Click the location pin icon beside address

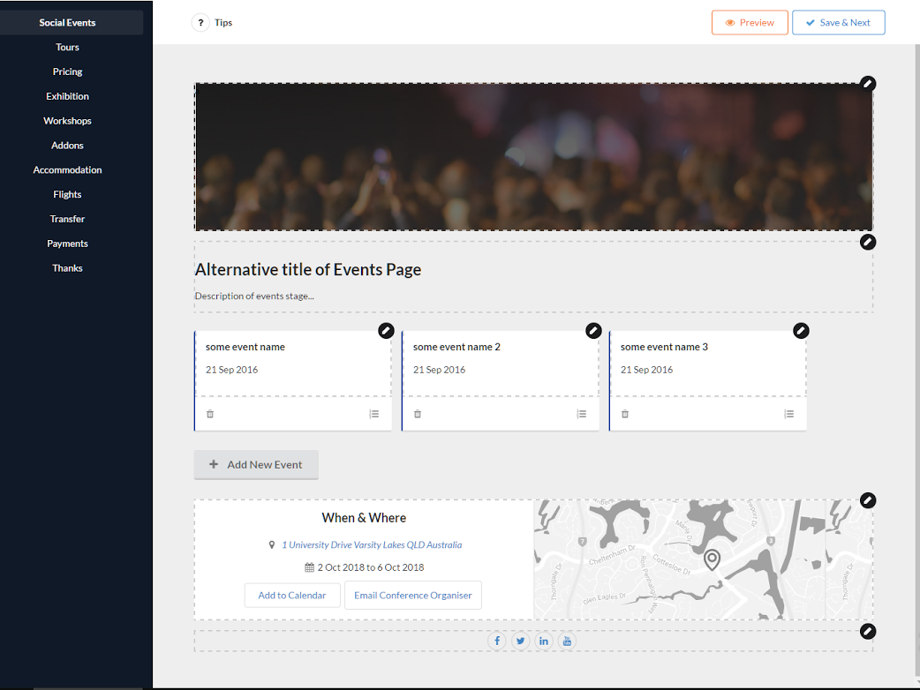[272, 544]
